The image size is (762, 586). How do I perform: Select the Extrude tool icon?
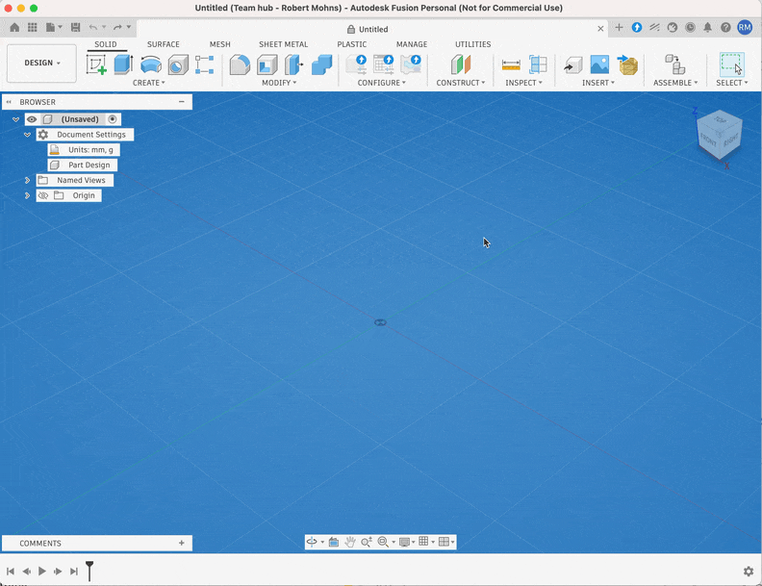point(123,64)
